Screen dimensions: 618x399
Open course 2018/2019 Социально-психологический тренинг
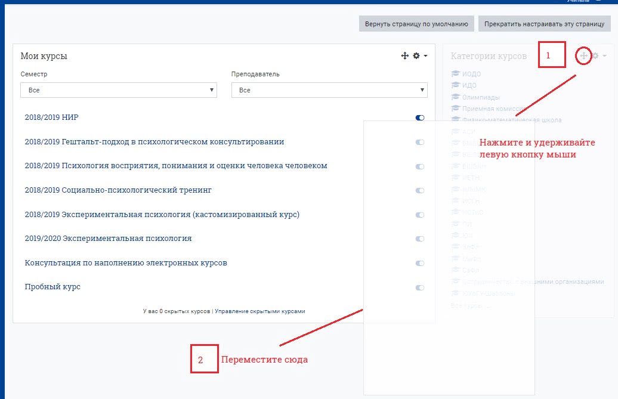click(x=118, y=190)
